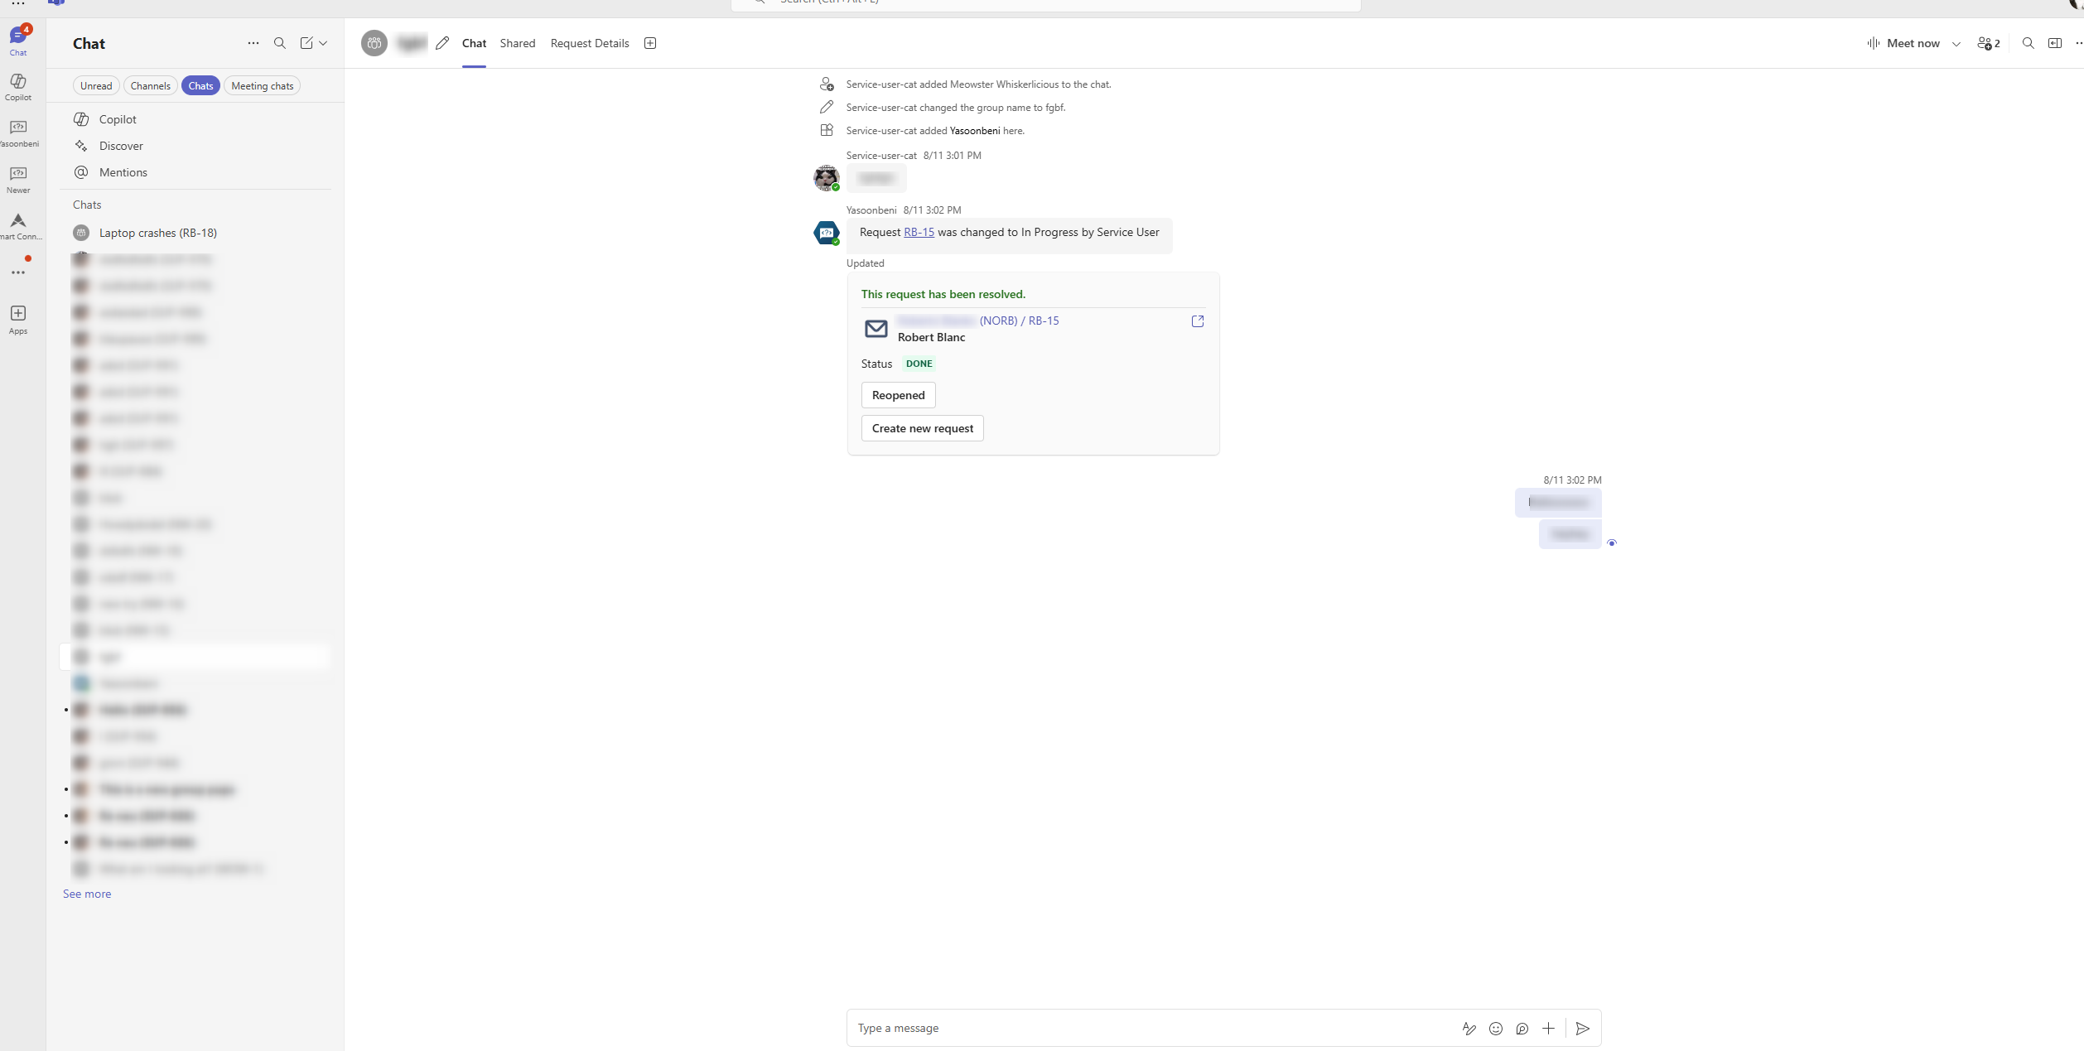Open Copilot in the left app rail
Image resolution: width=2084 pixels, height=1051 pixels.
click(18, 85)
